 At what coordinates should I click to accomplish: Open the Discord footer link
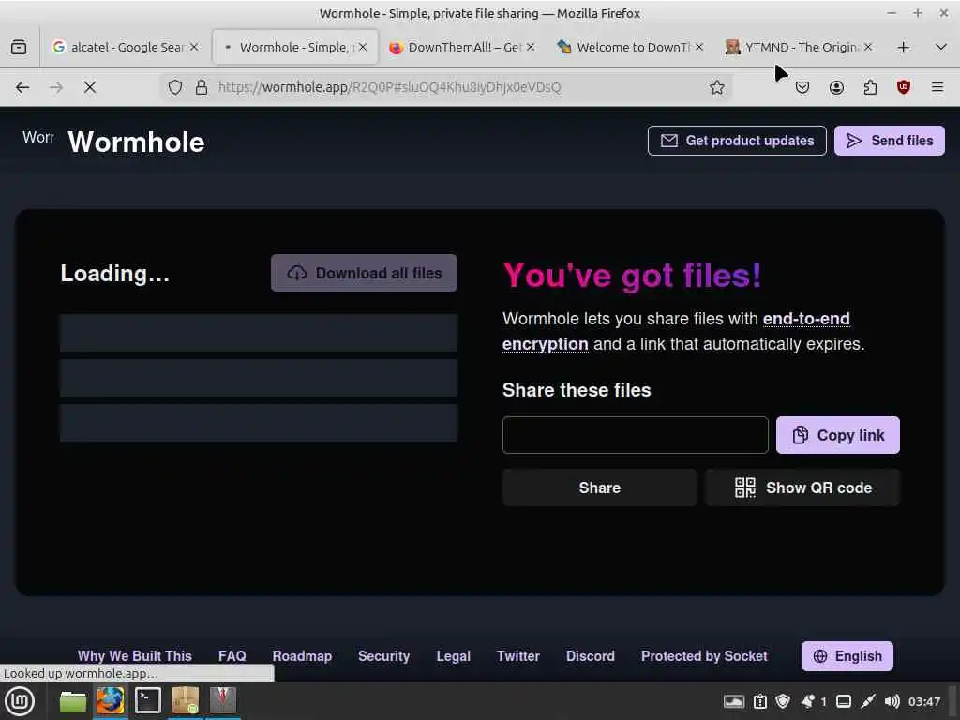point(591,656)
